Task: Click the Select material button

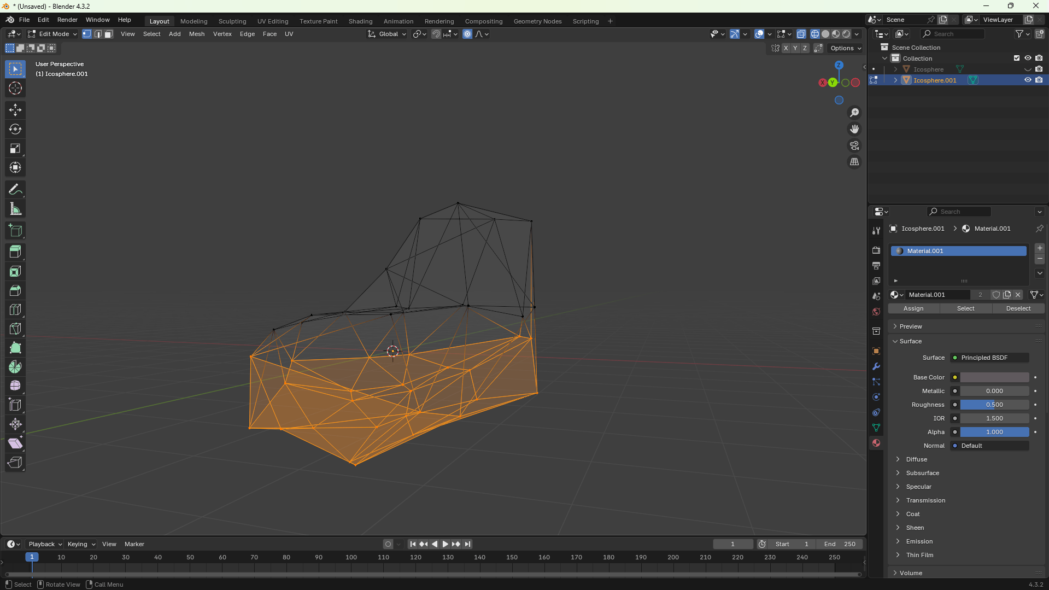Action: [965, 308]
